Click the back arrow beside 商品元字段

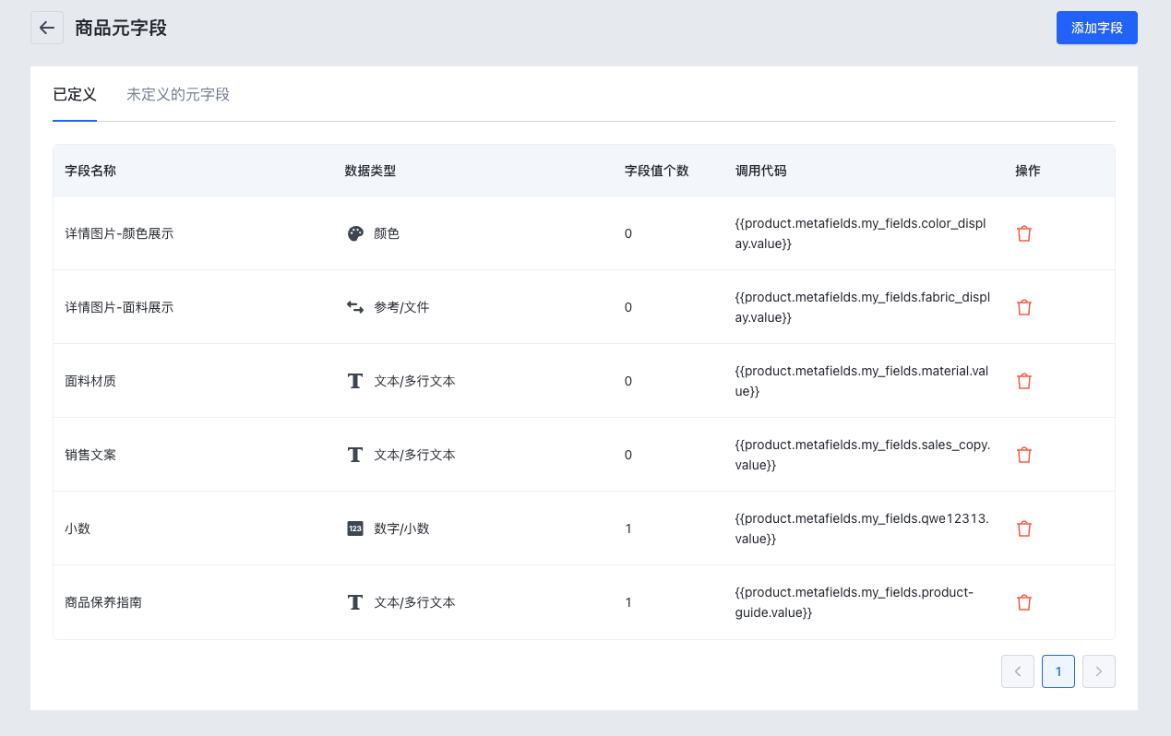click(47, 28)
